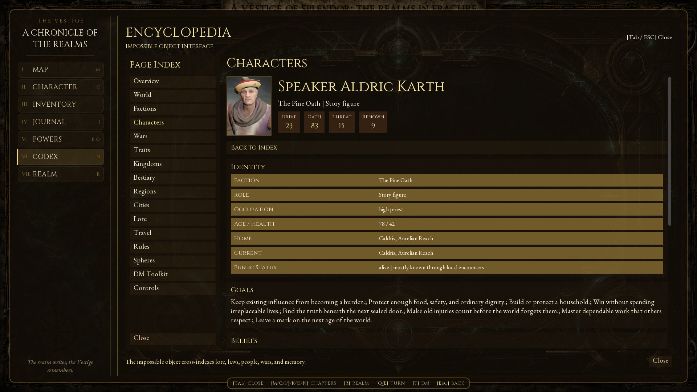Image resolution: width=697 pixels, height=392 pixels.
Task: Go to the Spheres page
Action: point(172,261)
